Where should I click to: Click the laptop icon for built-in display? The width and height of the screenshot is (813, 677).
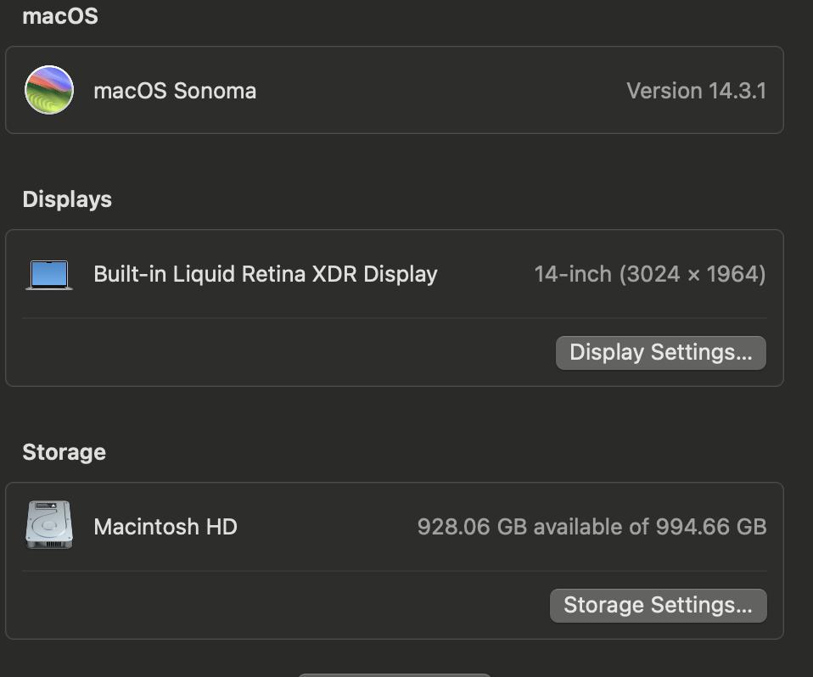[49, 274]
